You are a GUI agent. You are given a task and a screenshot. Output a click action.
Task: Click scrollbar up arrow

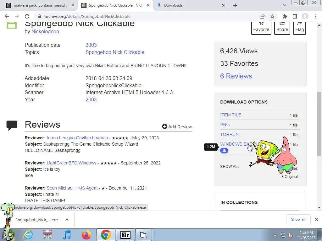pos(319,25)
